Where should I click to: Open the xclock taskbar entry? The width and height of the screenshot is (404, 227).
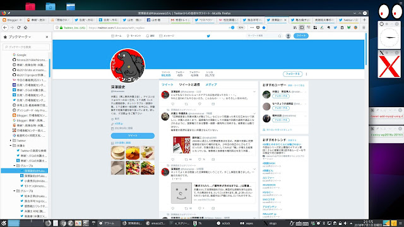pyautogui.click(x=223, y=223)
